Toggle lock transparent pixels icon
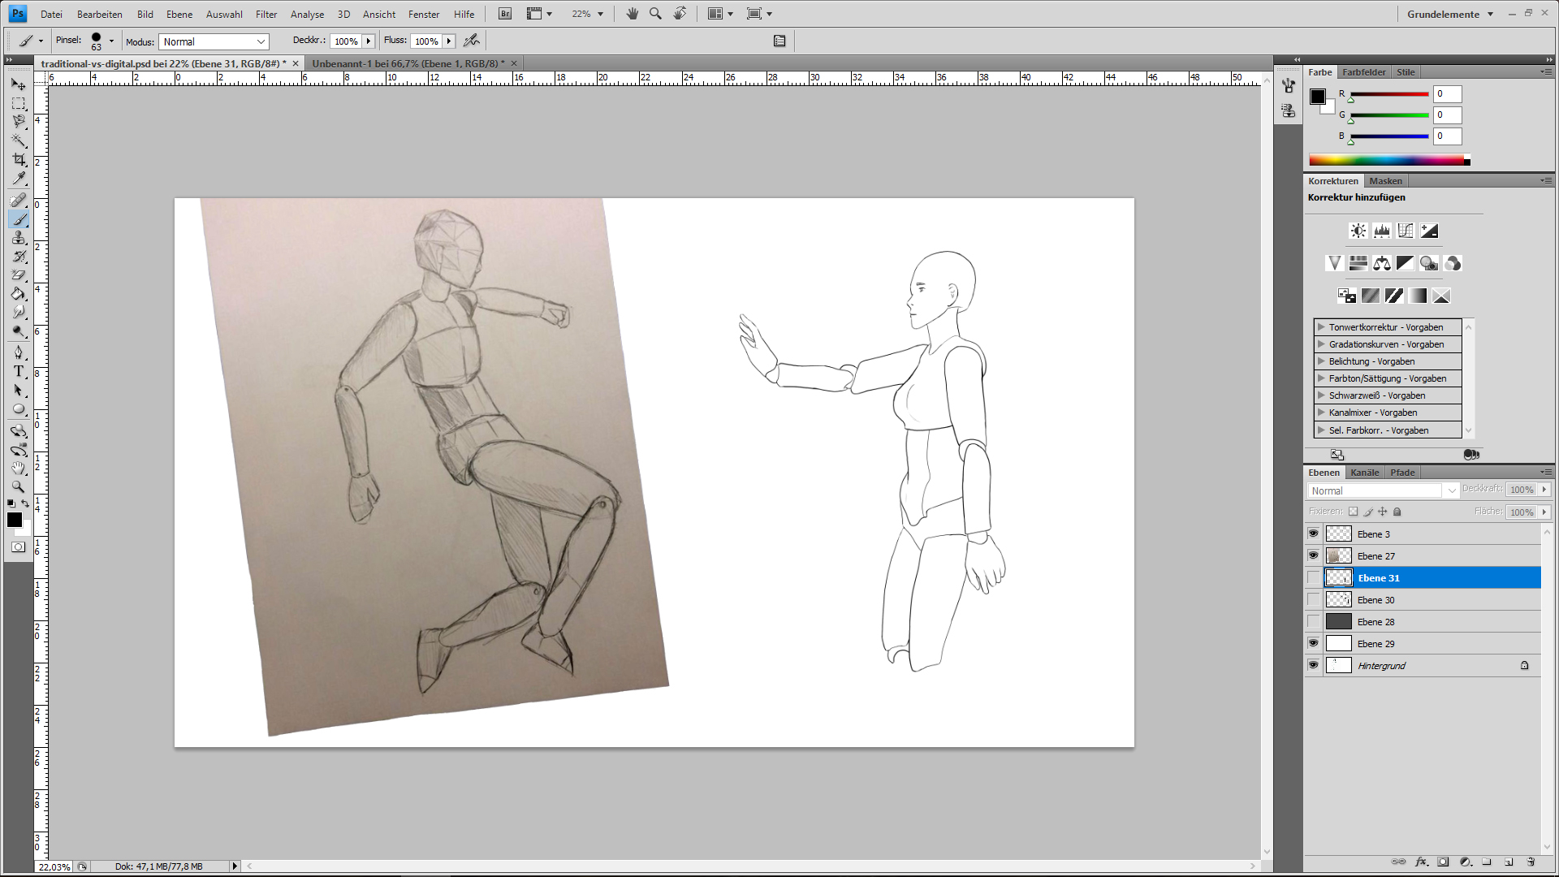1559x877 pixels. pyautogui.click(x=1353, y=512)
